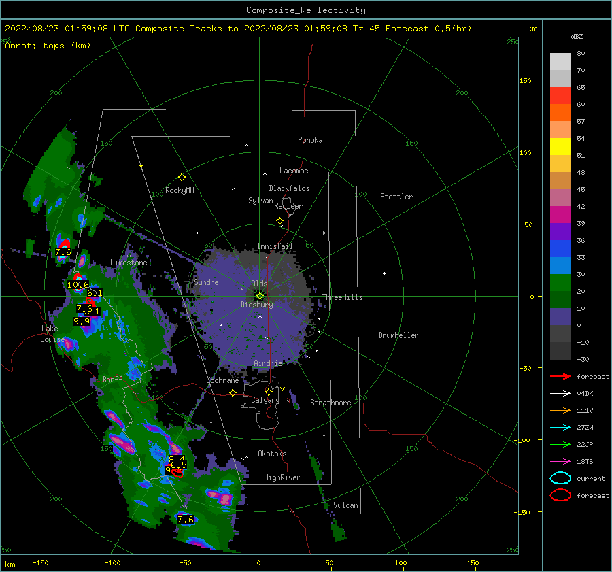
Task: Select the yellow 54-51 dBZ color swatch
Action: tap(560, 147)
